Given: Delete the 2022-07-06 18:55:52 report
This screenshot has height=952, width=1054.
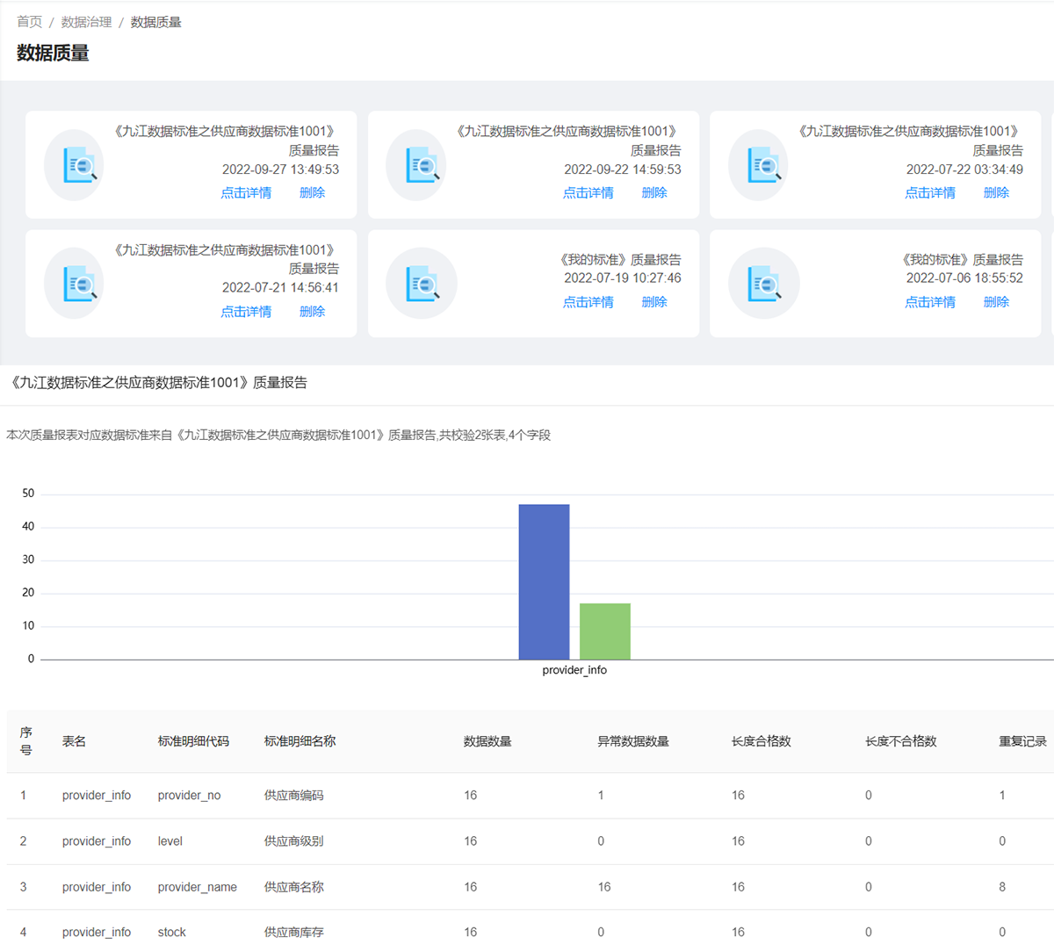Looking at the screenshot, I should (996, 302).
